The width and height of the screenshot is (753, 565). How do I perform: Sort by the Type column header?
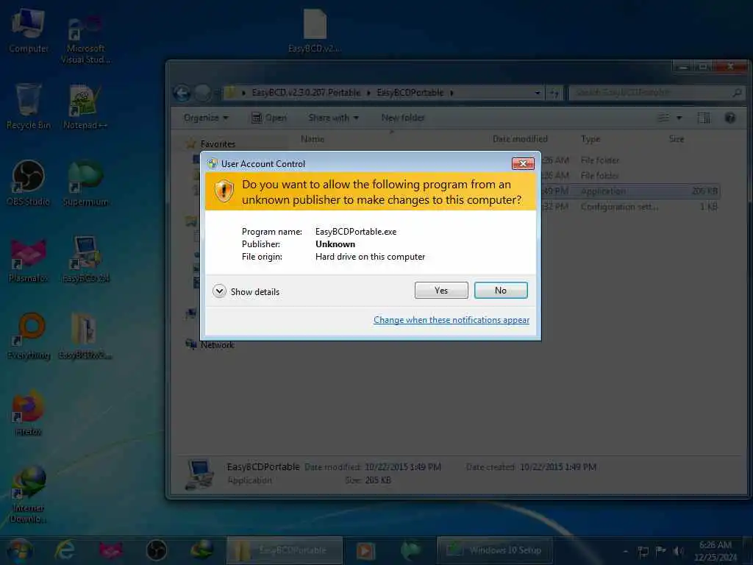coord(590,139)
